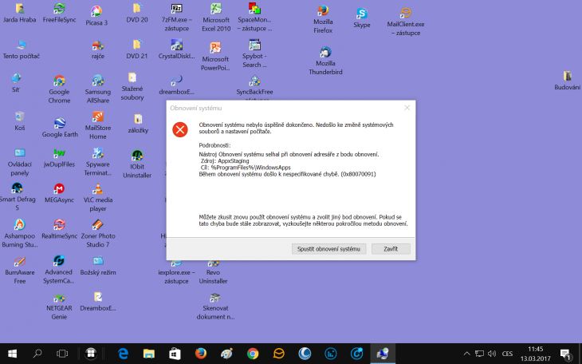This screenshot has width=582, height=364.
Task: Open taskbar search magnifier
Action: (37, 354)
